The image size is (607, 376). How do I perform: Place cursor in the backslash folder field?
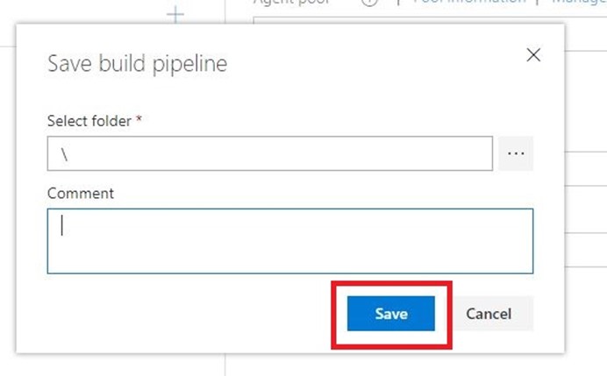point(270,153)
